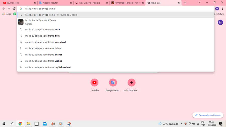This screenshot has width=226, height=127.
Task: Click Personalizar o Chrome button
Action: (208, 115)
